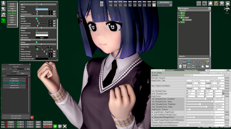Click Copy Transform button
Image resolution: width=231 pixels, height=129 pixels.
click(48, 122)
